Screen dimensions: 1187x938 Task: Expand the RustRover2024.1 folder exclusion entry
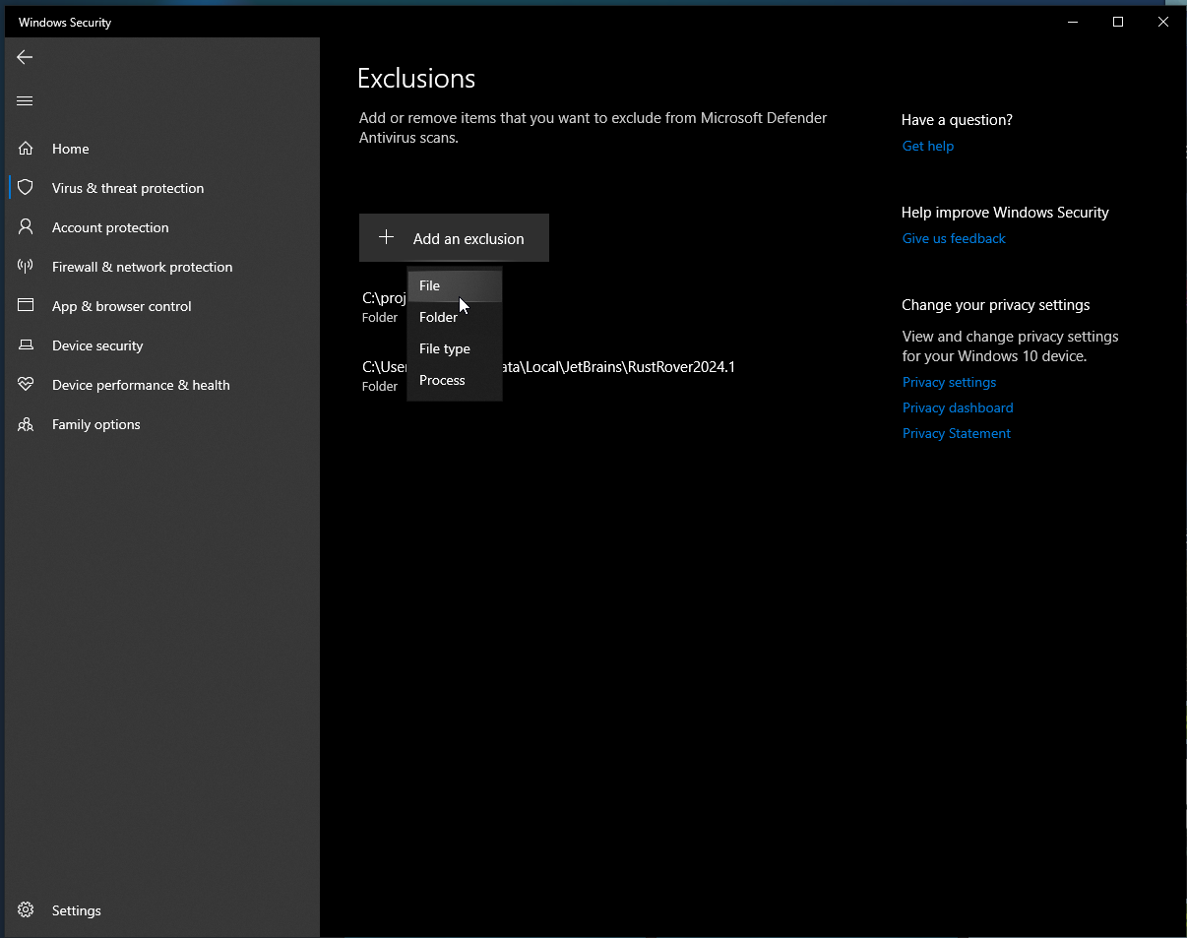[x=630, y=375]
